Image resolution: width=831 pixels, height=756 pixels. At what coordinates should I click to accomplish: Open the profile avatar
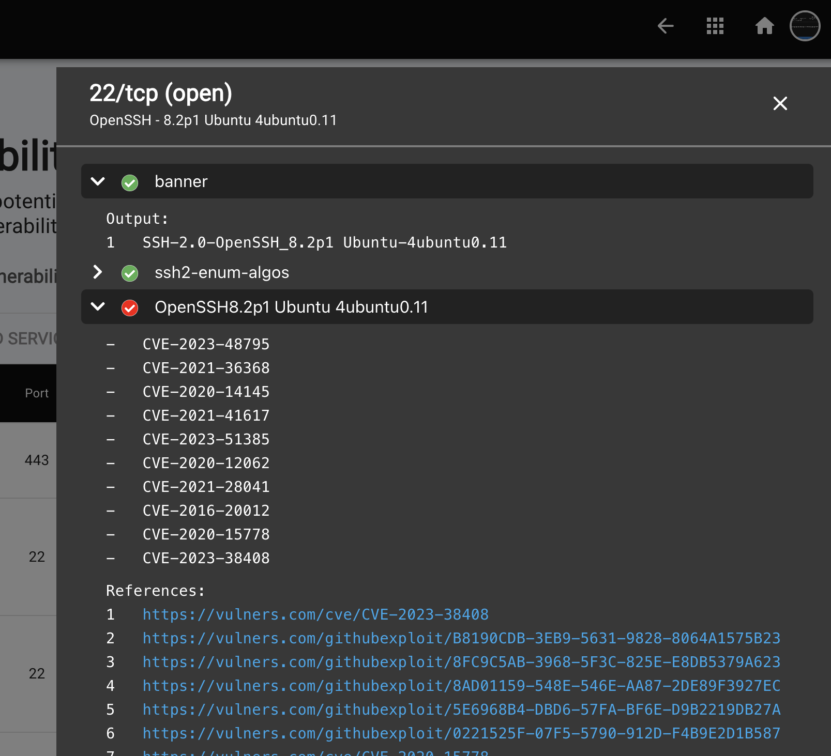[x=805, y=25]
